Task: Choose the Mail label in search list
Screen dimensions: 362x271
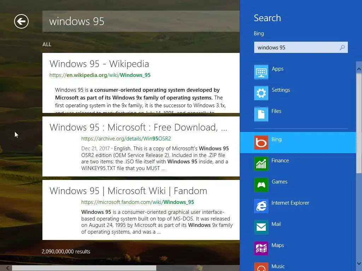Action: click(x=276, y=224)
